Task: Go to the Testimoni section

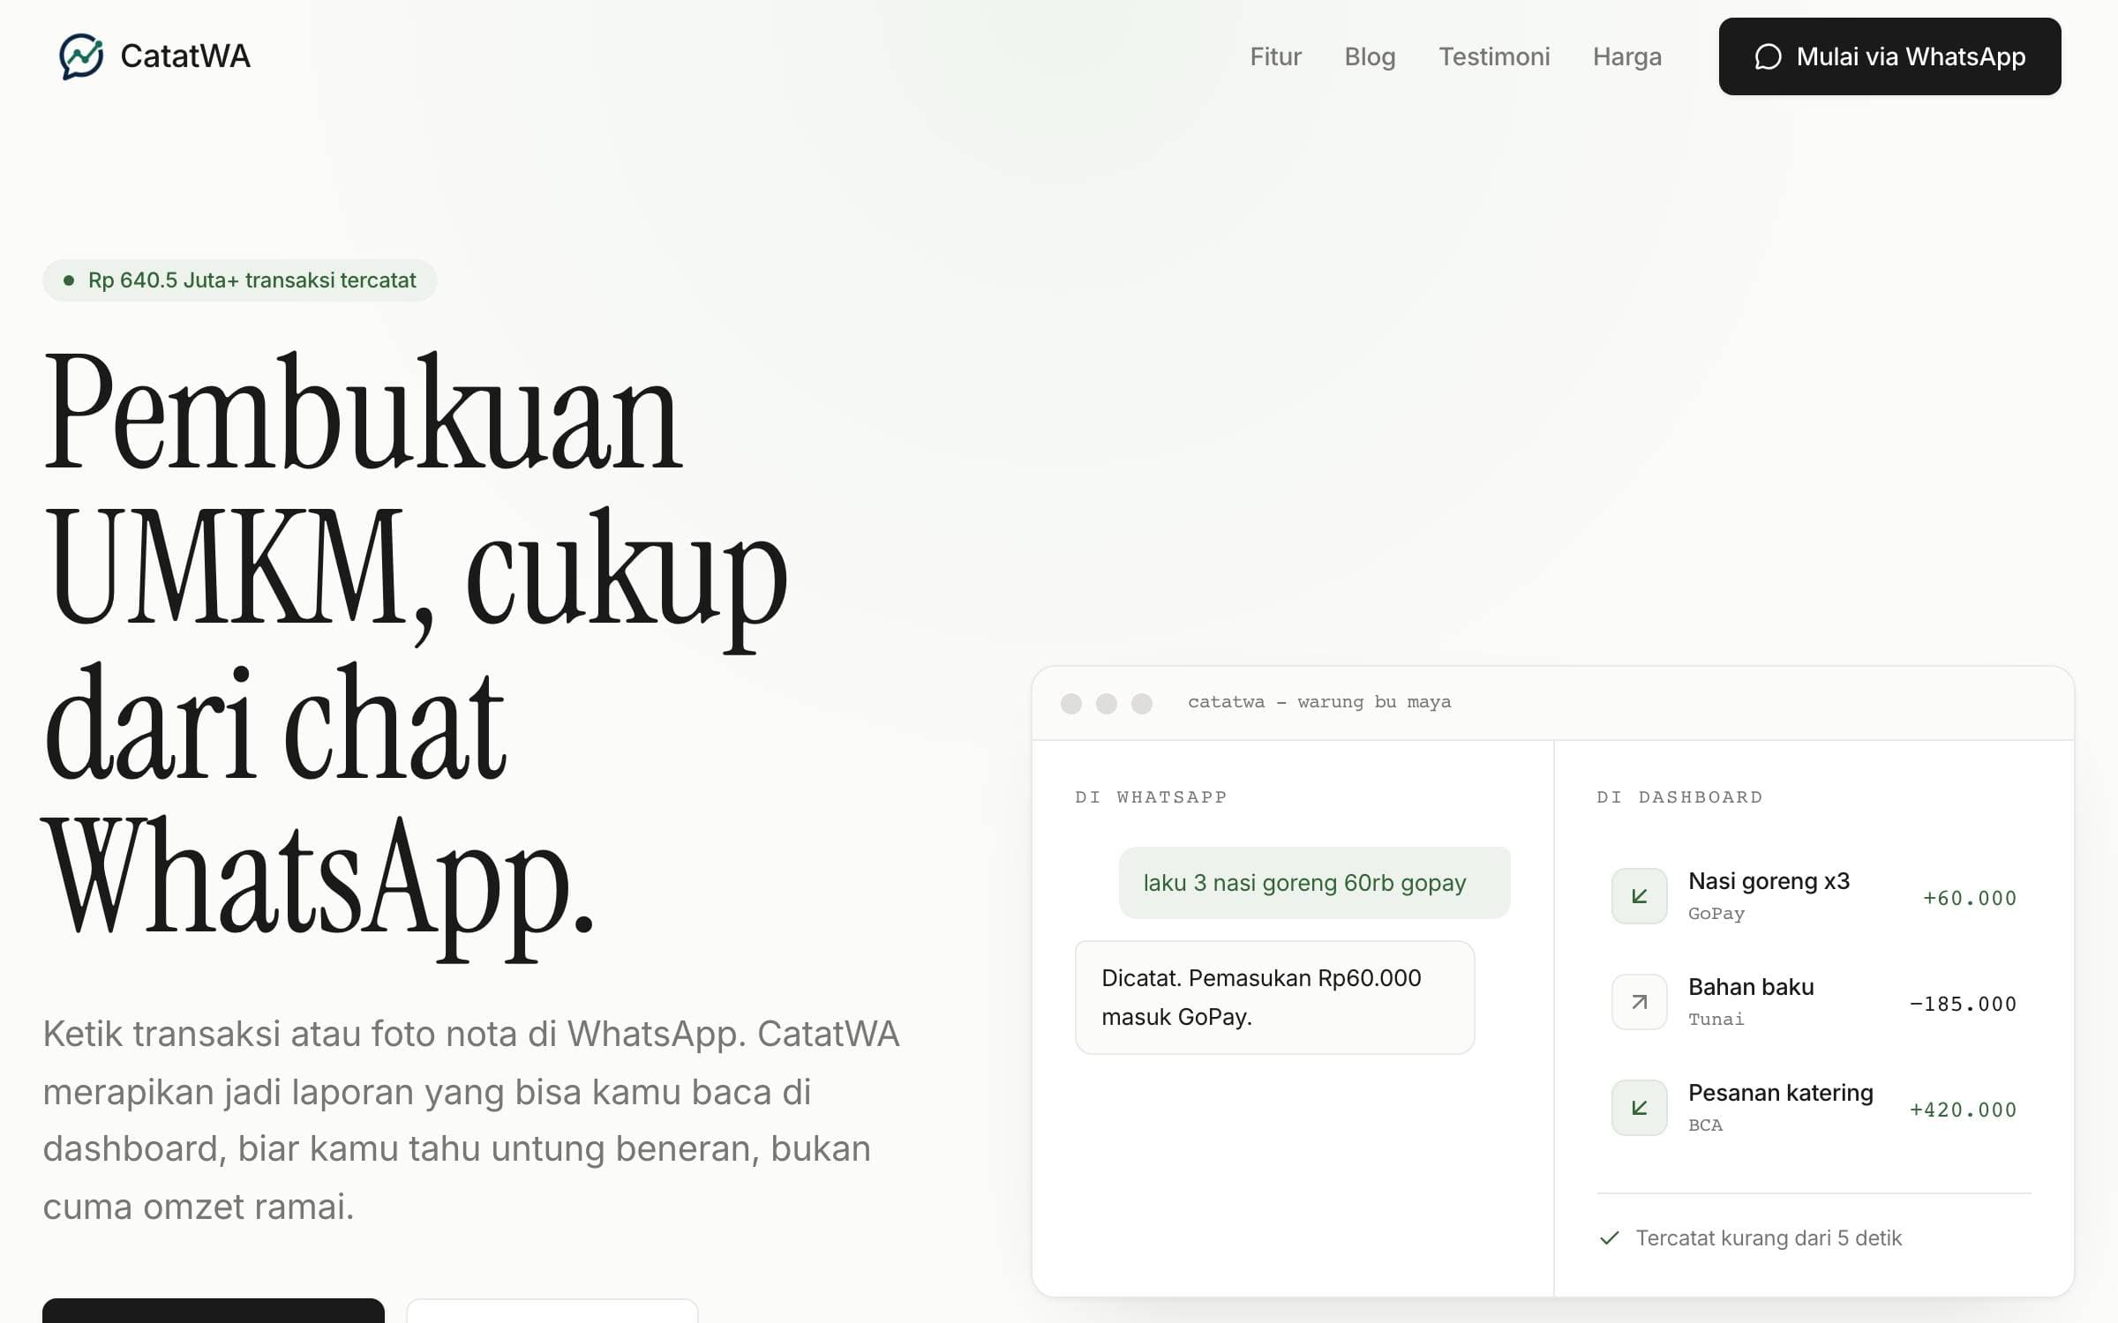Action: click(1494, 56)
